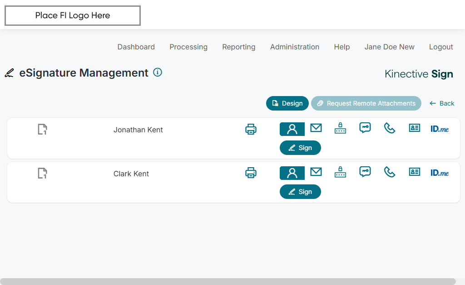Choose email envelope icon for Clark Kent

click(316, 172)
